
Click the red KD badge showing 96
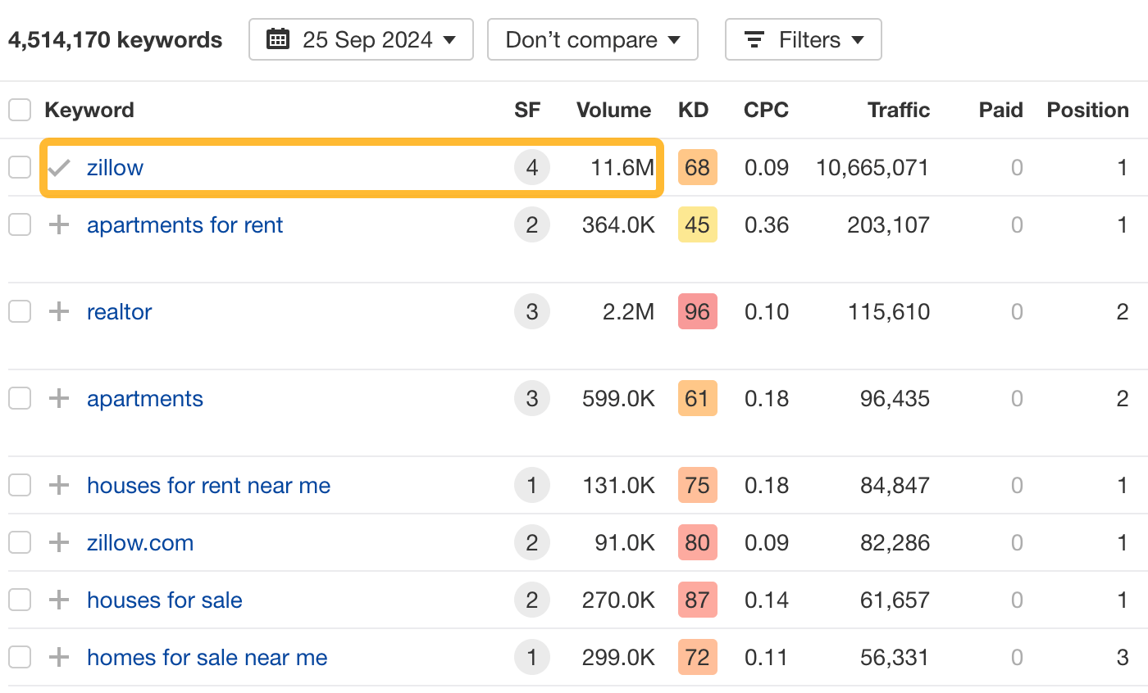point(697,311)
